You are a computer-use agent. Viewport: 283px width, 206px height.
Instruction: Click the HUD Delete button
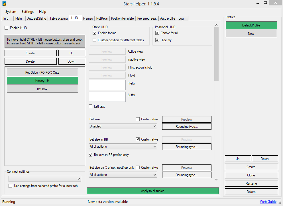[x=30, y=61]
